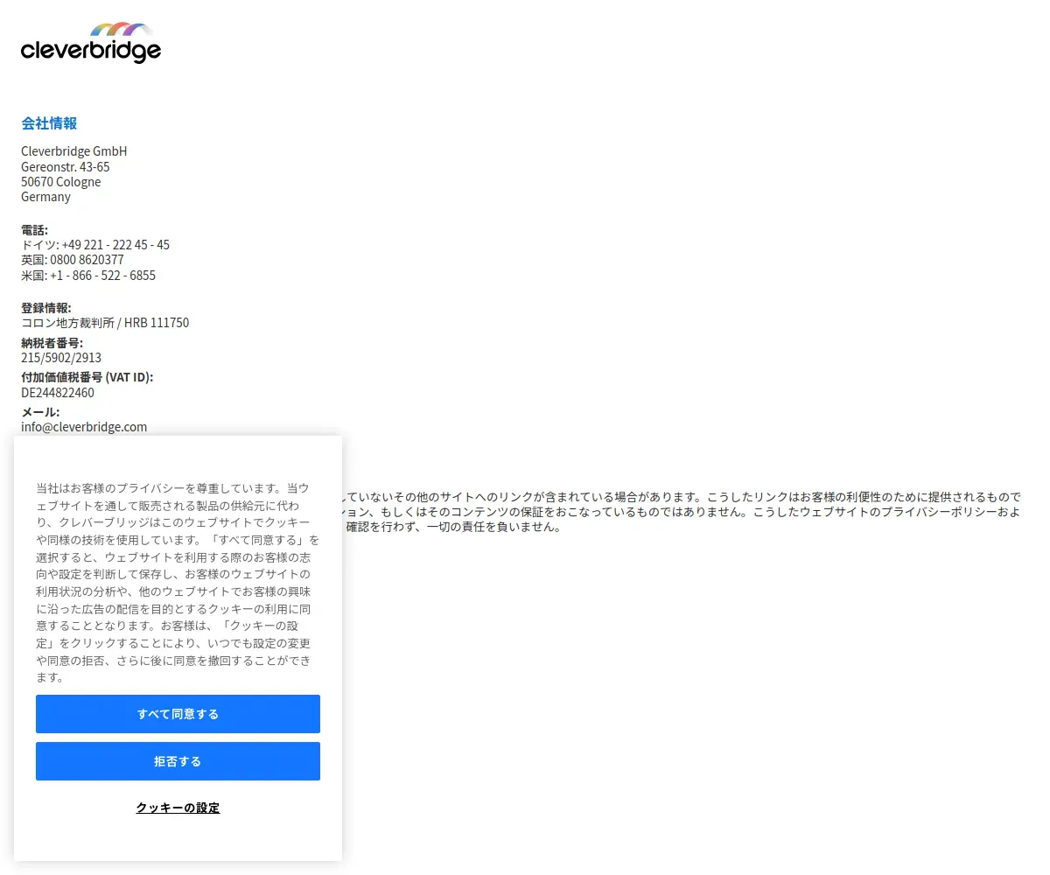Click the UK phone number 0800 8620377
1050x875 pixels.
pos(87,260)
